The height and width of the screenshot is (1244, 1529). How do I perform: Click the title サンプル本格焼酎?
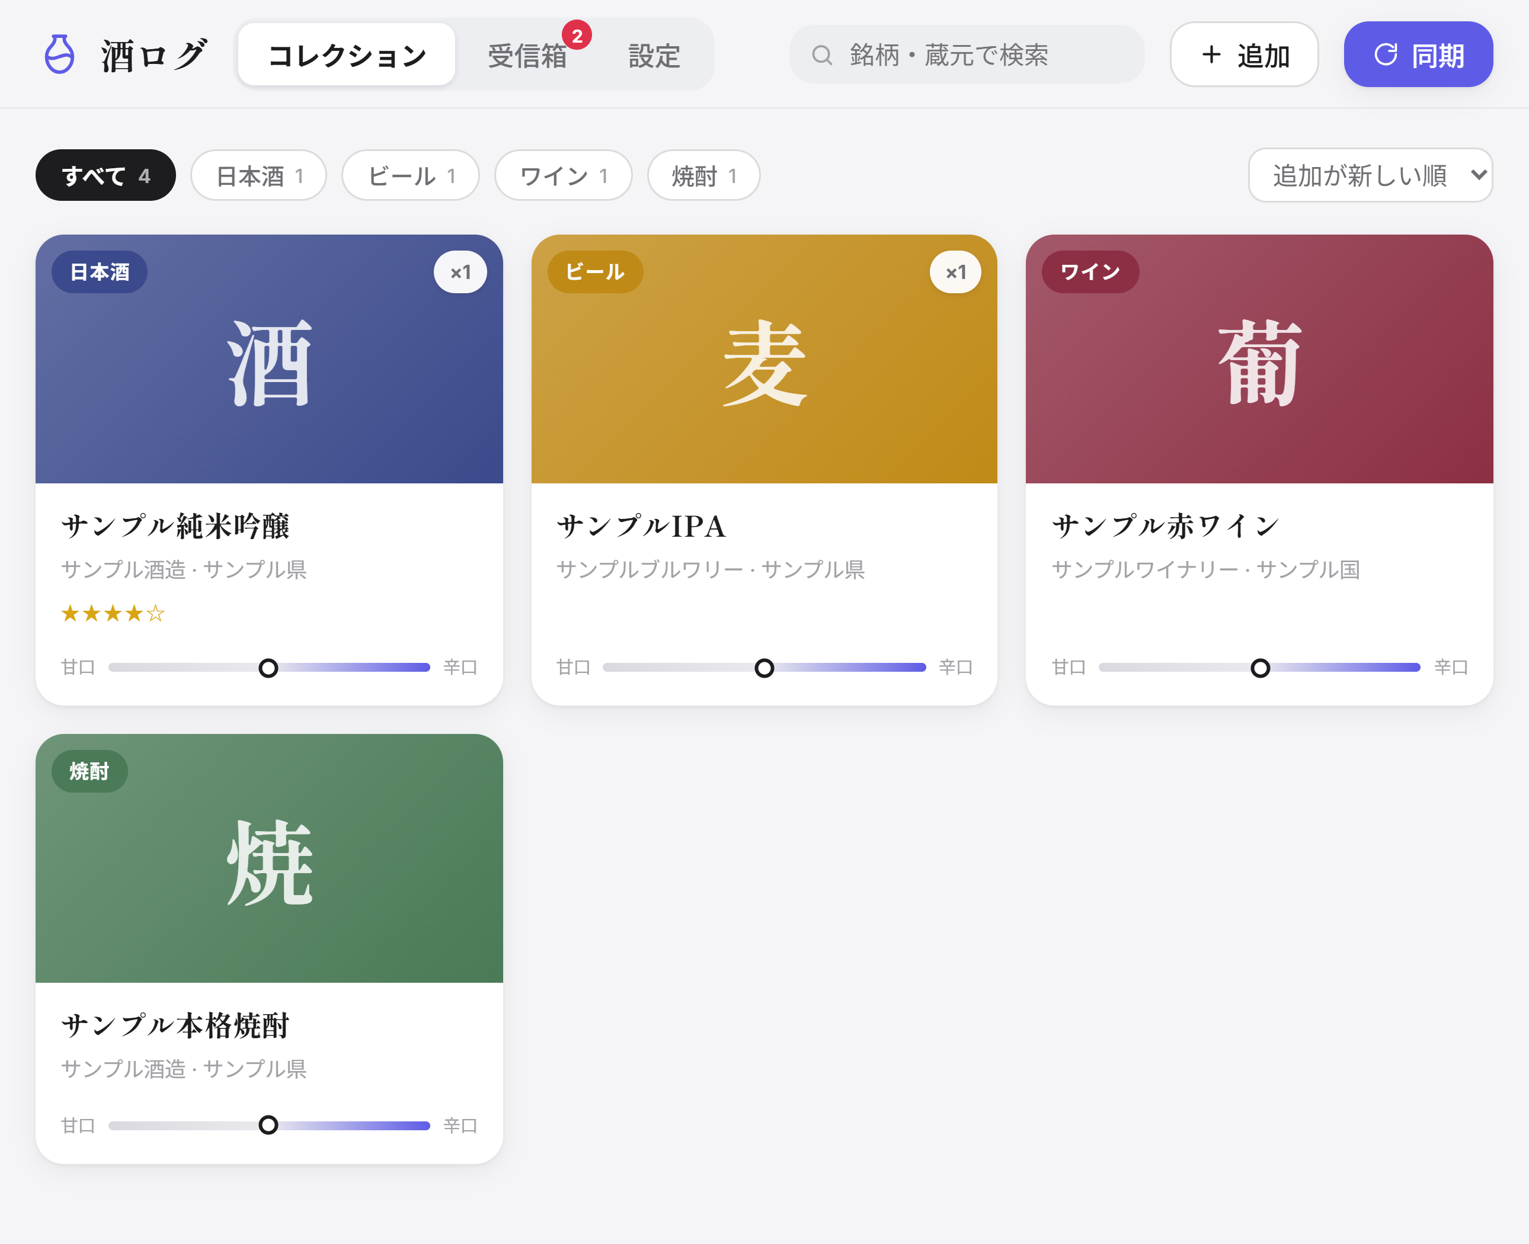pyautogui.click(x=175, y=1025)
